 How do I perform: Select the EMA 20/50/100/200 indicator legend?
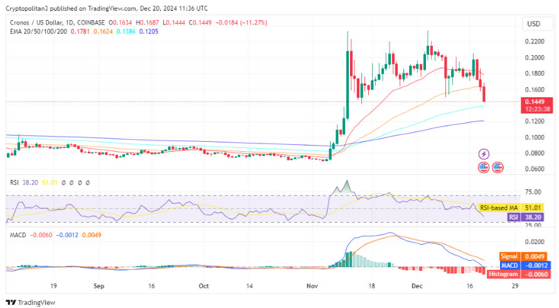[38, 31]
